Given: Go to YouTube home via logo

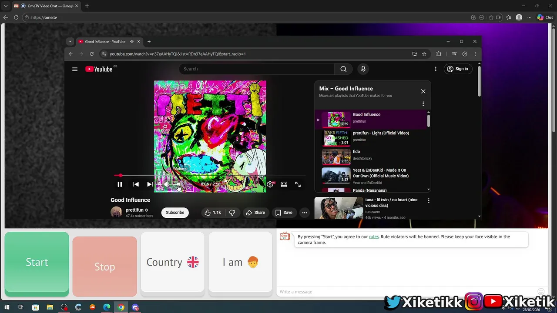Looking at the screenshot, I should pos(99,69).
